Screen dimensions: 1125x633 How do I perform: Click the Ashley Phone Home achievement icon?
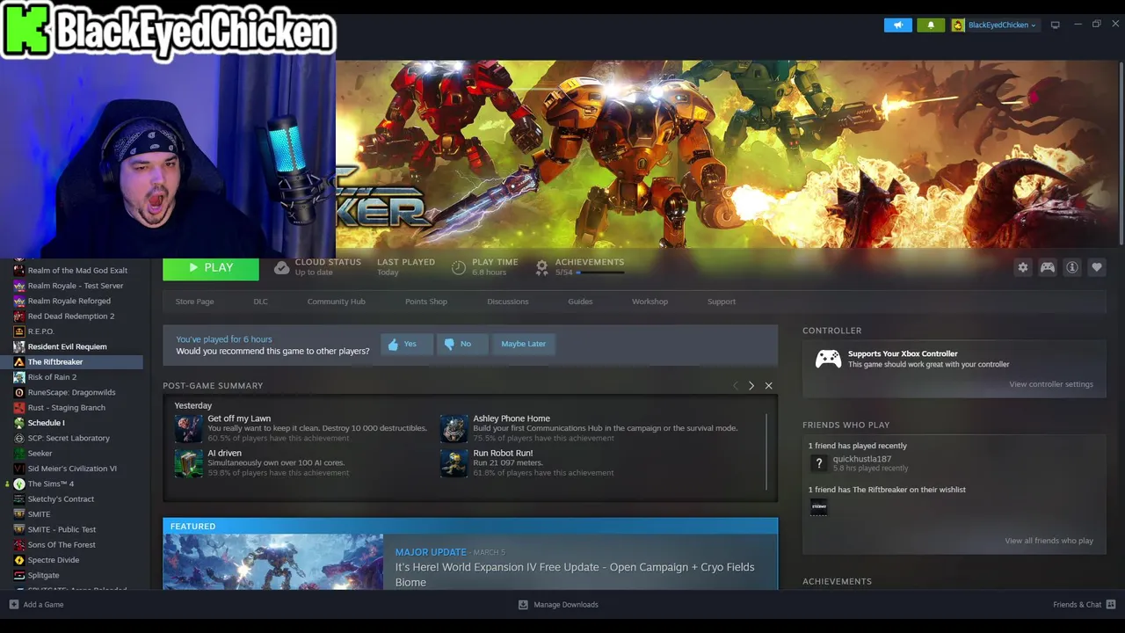click(454, 428)
